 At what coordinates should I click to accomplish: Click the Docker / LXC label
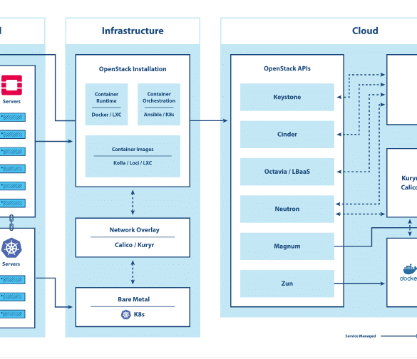coord(106,115)
